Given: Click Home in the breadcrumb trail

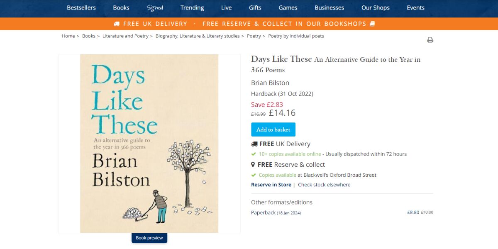Looking at the screenshot, I should click(x=68, y=36).
